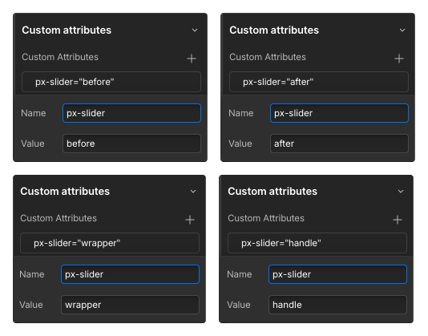Collapse the Custom attributes panel containing px-slider="handle"

pyautogui.click(x=401, y=191)
